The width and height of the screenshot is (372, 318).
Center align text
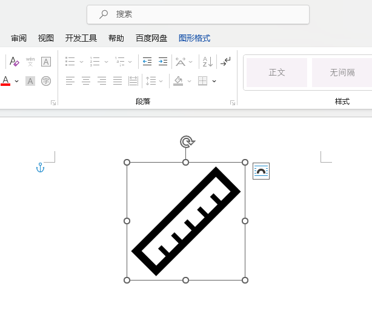click(x=86, y=81)
